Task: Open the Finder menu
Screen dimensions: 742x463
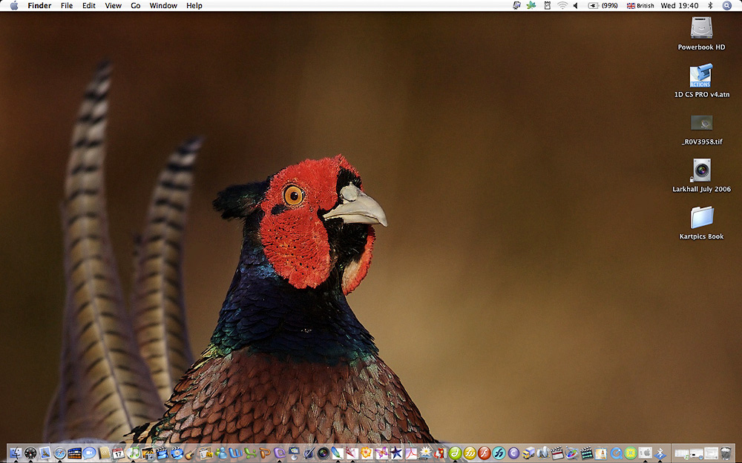Action: click(x=39, y=6)
